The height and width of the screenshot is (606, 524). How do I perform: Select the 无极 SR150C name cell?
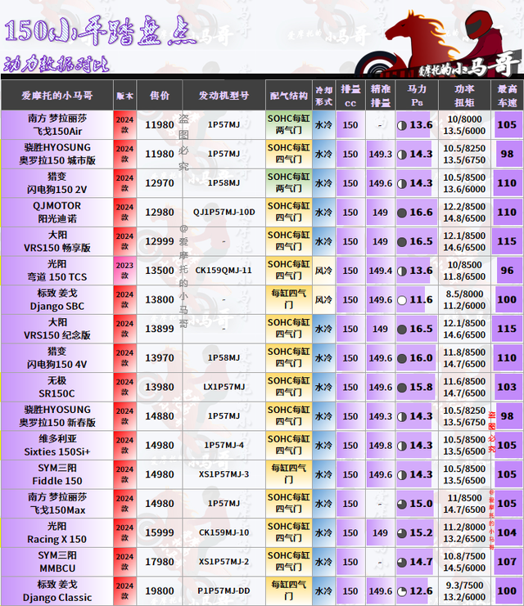point(57,387)
